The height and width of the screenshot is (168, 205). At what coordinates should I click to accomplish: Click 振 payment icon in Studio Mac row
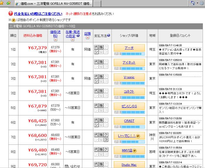[101, 164]
